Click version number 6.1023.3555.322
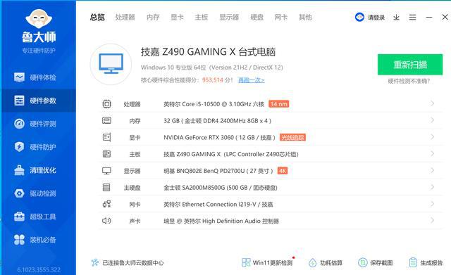This screenshot has width=451, height=275. tap(39, 269)
